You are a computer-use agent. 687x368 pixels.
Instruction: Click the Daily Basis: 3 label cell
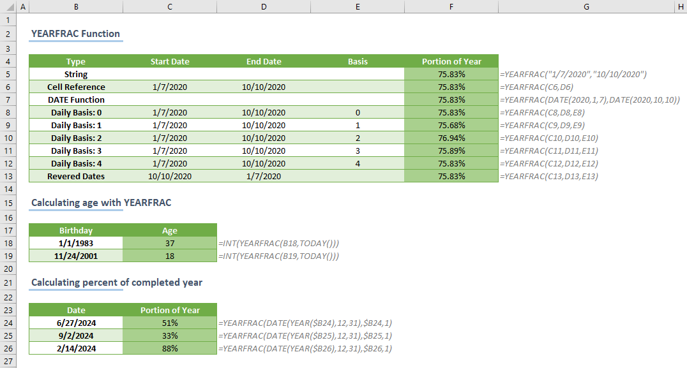click(x=76, y=151)
